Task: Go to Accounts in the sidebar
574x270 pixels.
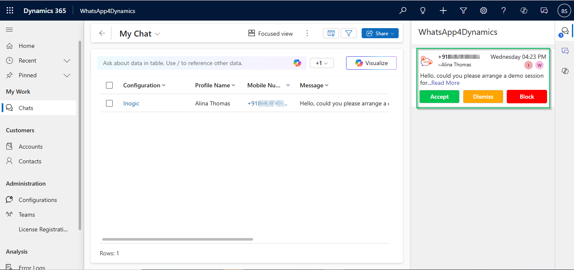Action: tap(31, 147)
